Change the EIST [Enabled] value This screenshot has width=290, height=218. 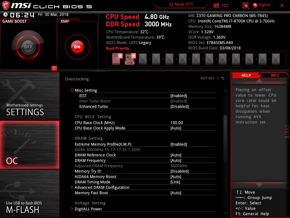click(x=179, y=96)
